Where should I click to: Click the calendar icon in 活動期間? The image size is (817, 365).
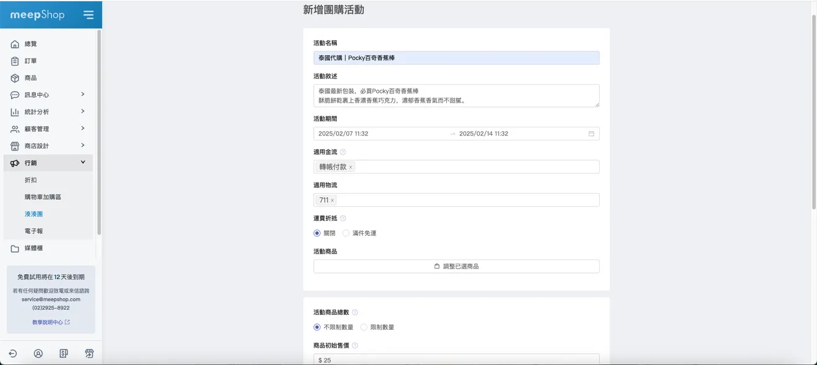(591, 134)
